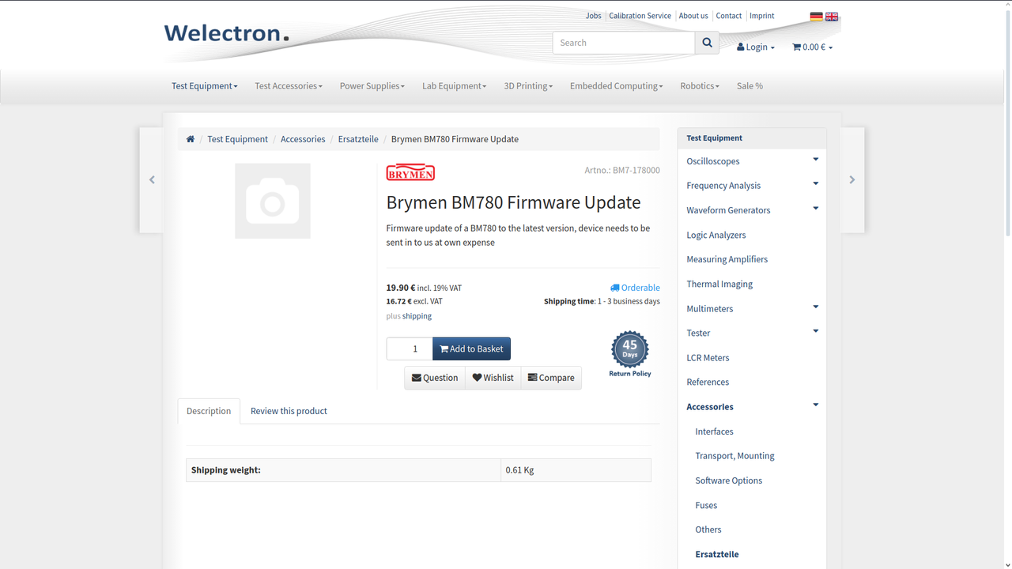This screenshot has width=1012, height=569.
Task: Go to previous product arrow
Action: (x=152, y=180)
